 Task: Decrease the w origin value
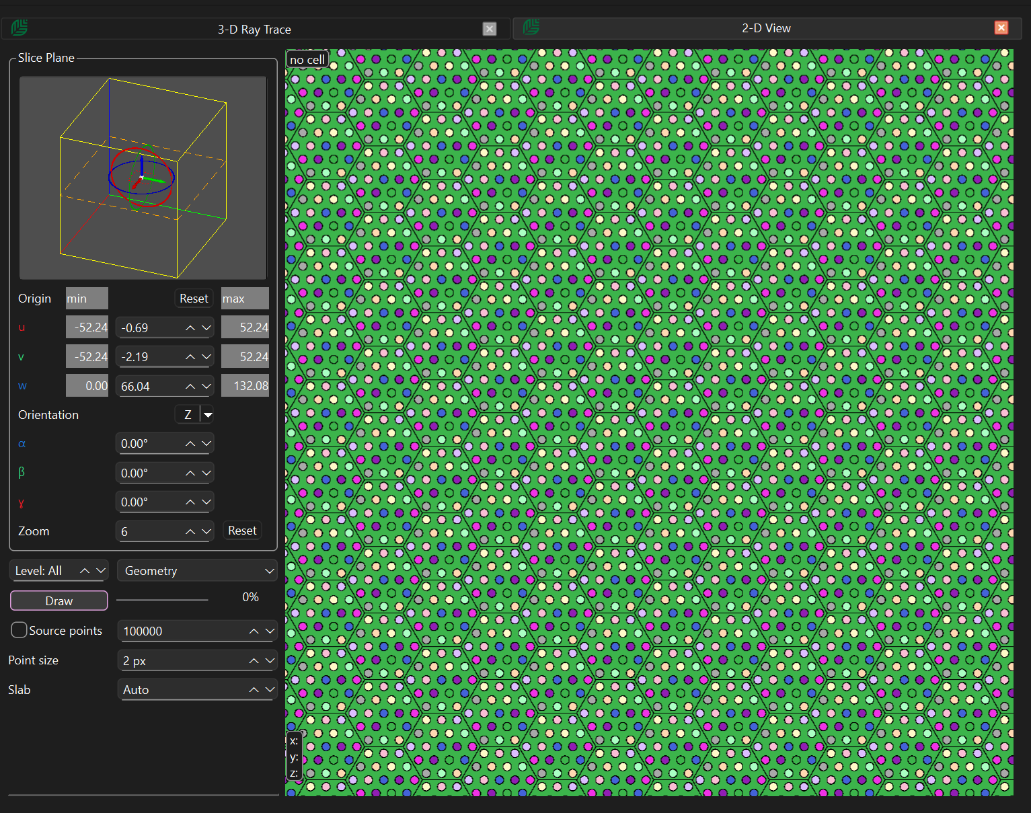(x=206, y=386)
